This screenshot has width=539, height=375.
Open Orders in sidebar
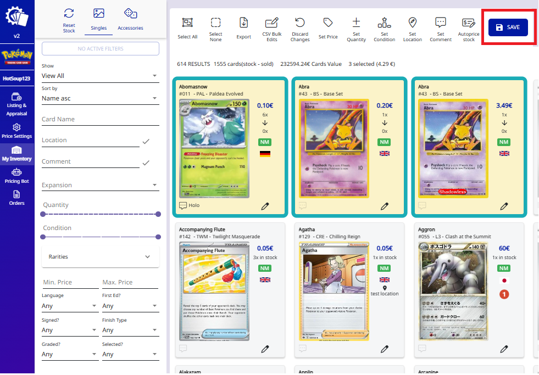[17, 198]
